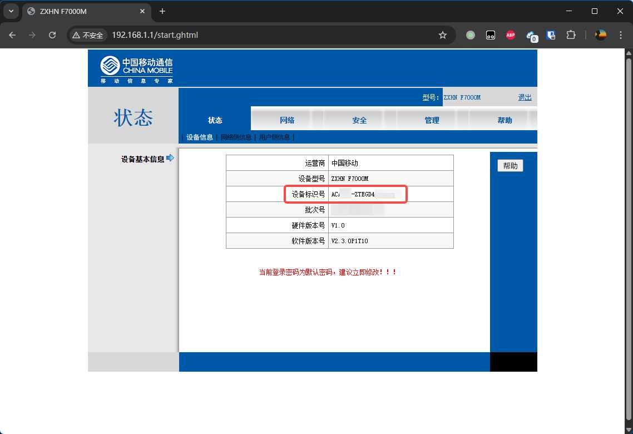Select the 设备信息 submenu item
This screenshot has height=434, width=633.
200,137
